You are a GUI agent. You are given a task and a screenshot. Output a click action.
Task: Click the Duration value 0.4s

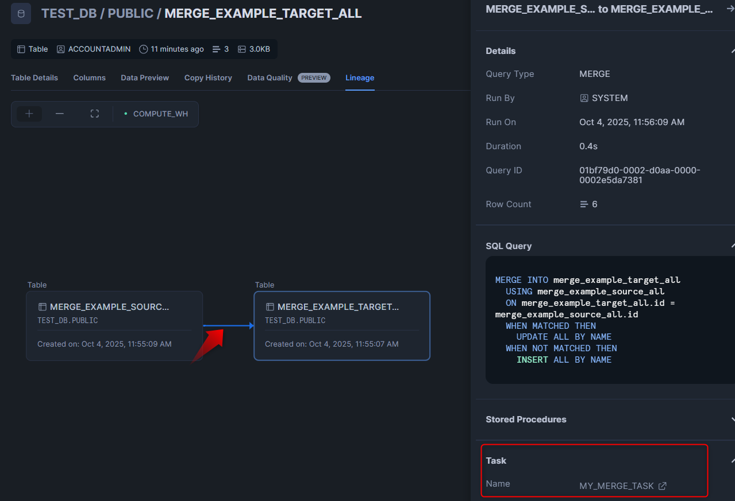pos(588,146)
